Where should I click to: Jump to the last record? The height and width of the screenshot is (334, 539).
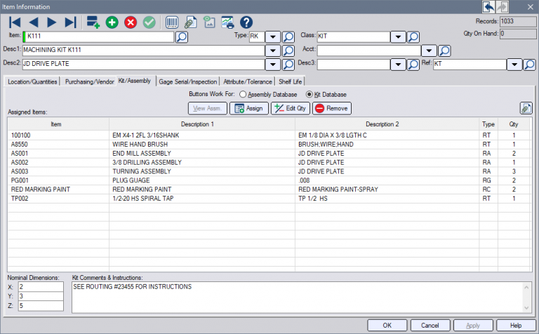(x=69, y=22)
